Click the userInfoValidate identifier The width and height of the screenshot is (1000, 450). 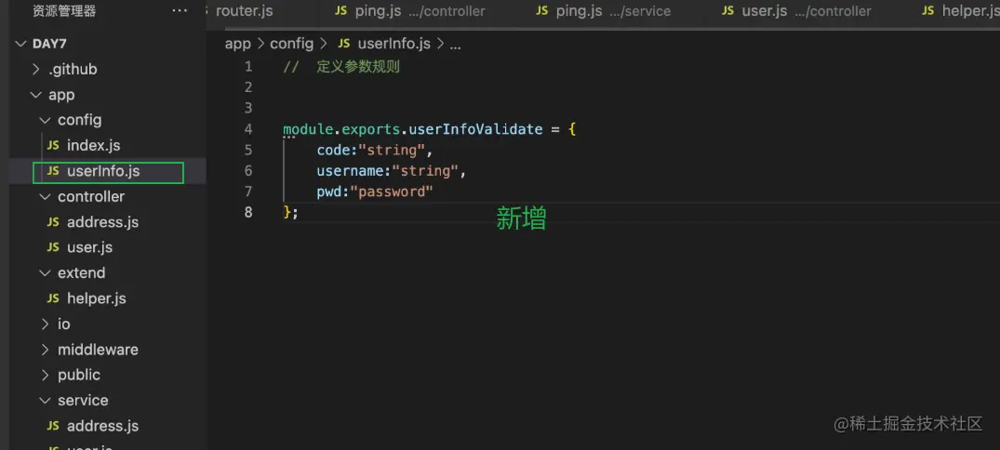[475, 129]
